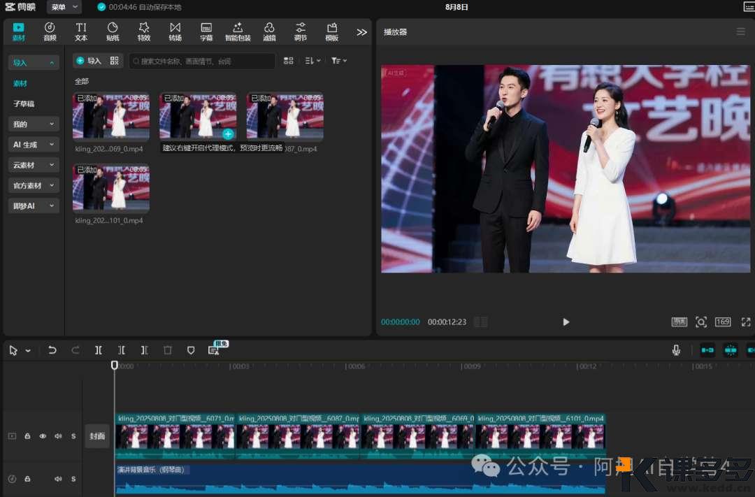755x497 pixels.
Task: Expand the AI 生成 sidebar section
Action: click(34, 145)
